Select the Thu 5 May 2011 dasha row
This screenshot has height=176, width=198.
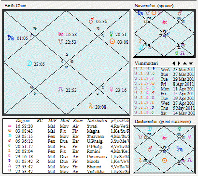164,108
